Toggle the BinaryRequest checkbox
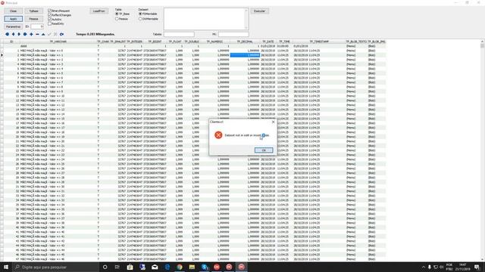 point(49,11)
